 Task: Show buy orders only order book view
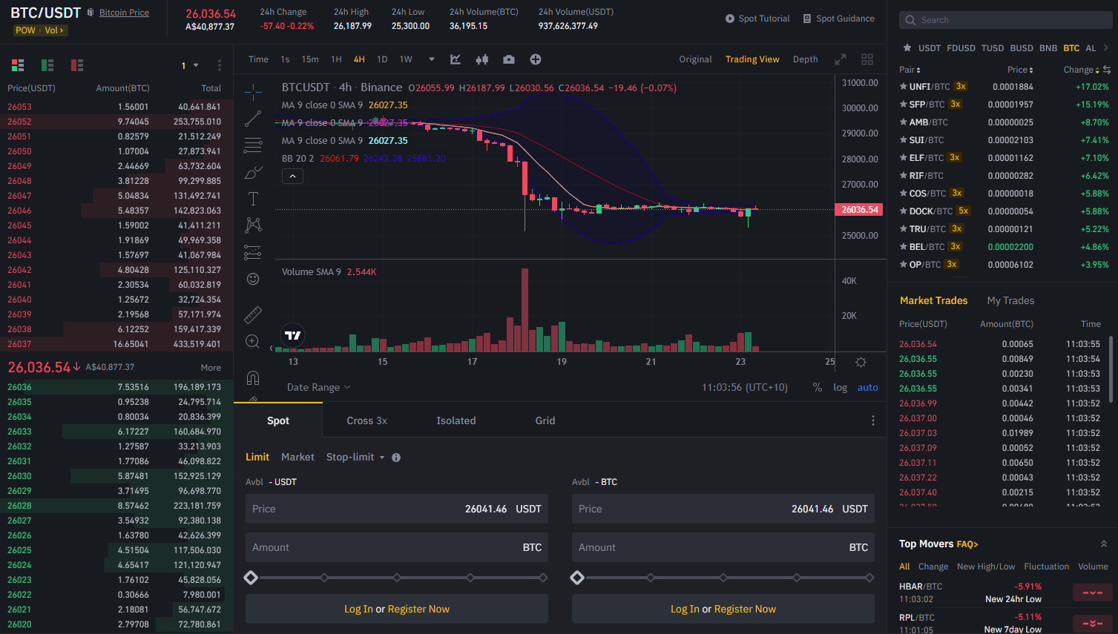point(47,65)
